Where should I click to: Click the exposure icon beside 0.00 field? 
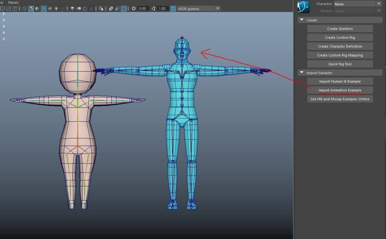[133, 8]
